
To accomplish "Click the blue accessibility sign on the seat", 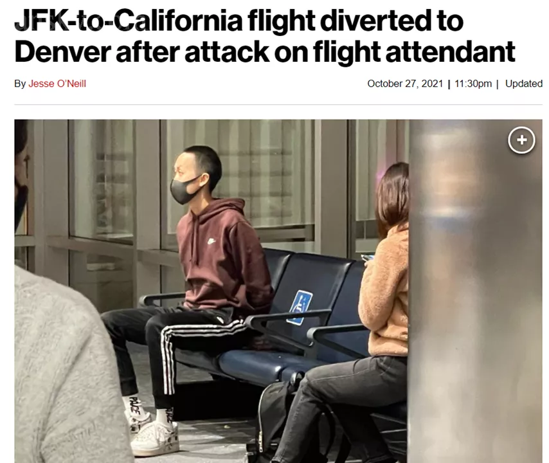I will pos(300,307).
